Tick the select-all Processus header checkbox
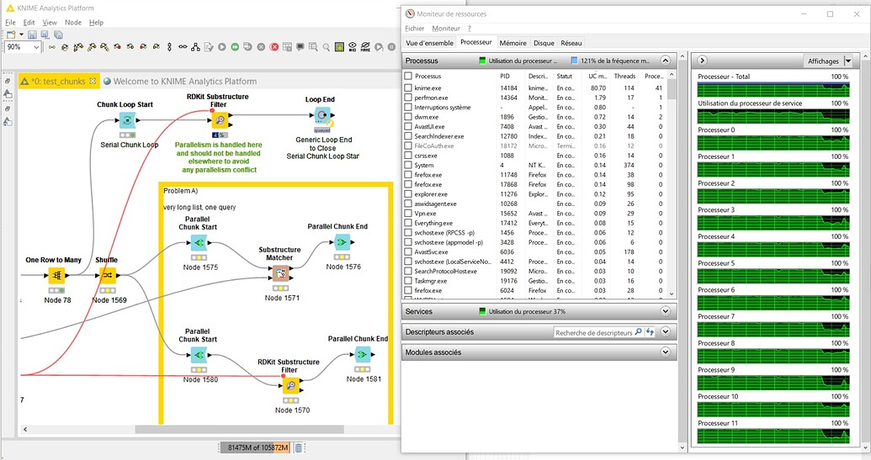 click(408, 76)
